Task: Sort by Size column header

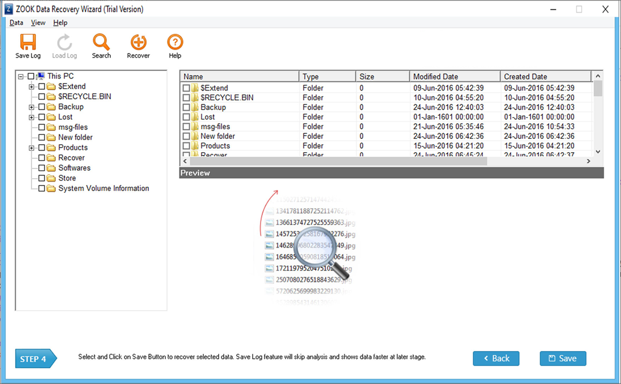Action: pos(382,76)
